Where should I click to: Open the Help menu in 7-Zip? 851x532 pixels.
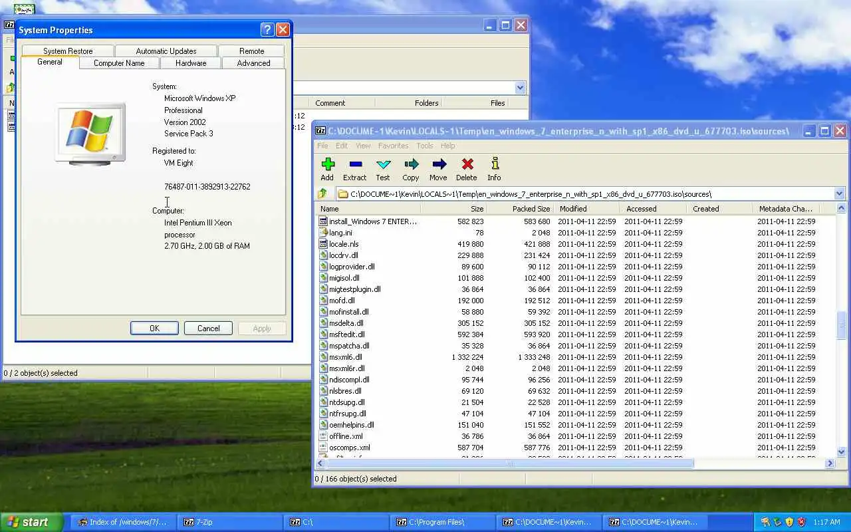pyautogui.click(x=448, y=146)
